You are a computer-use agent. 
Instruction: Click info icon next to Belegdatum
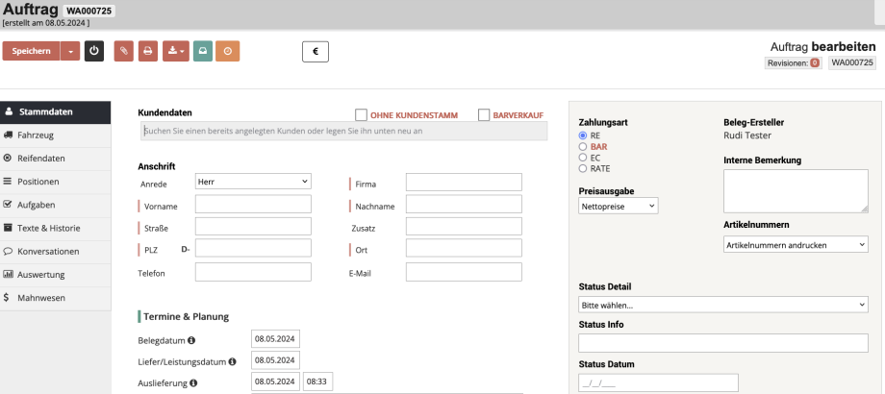coord(191,339)
